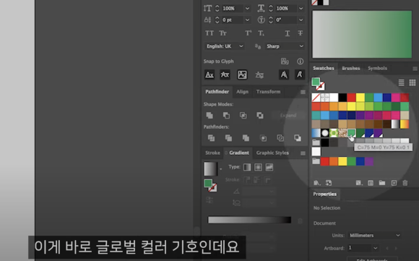
Task: Open the Pathfinder panel menu
Action: pyautogui.click(x=303, y=92)
